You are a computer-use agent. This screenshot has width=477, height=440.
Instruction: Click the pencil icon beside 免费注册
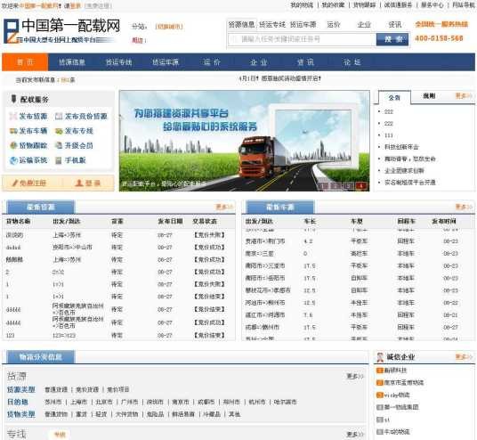(x=15, y=183)
